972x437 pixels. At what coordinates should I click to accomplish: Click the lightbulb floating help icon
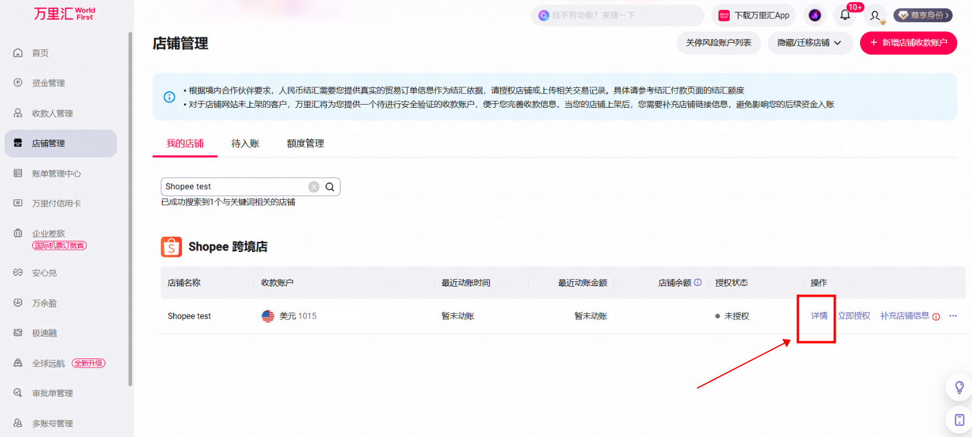click(x=960, y=388)
